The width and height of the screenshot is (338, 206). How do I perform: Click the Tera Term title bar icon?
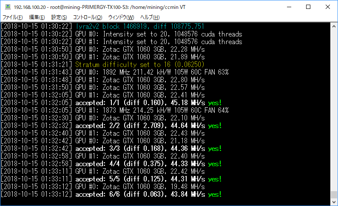tap(8, 7)
